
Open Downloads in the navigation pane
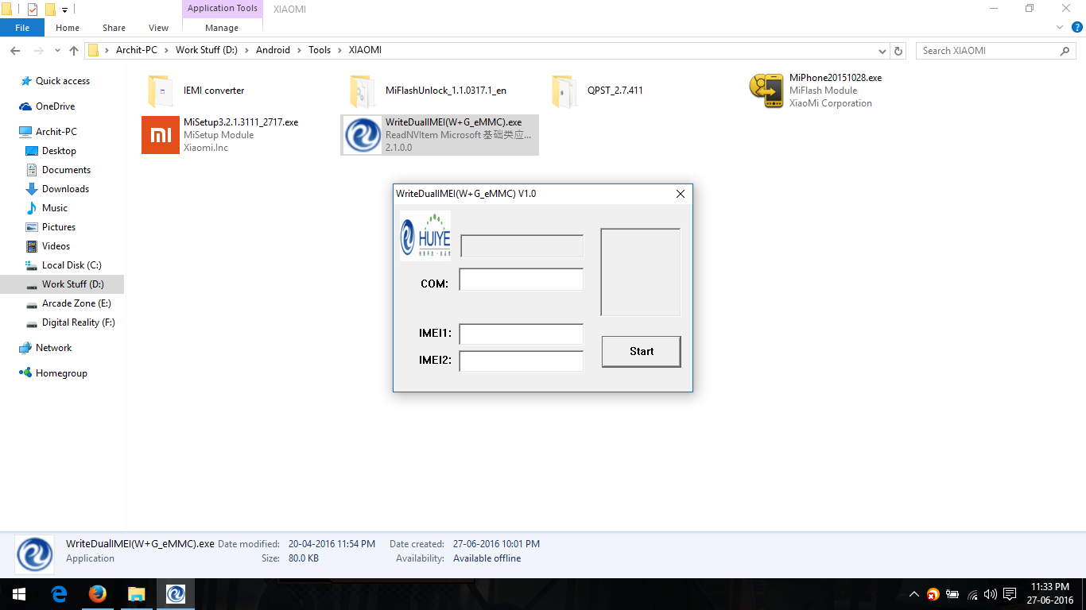tap(65, 189)
